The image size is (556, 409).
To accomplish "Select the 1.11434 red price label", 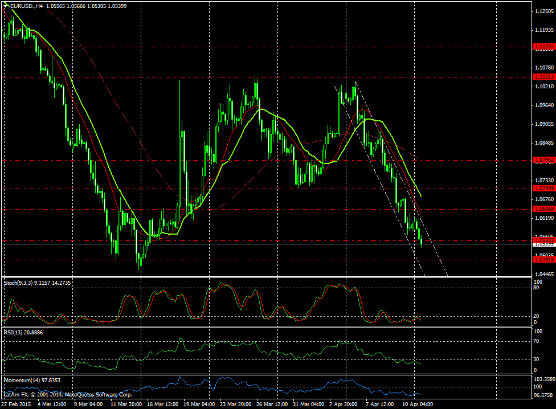I will pyautogui.click(x=542, y=47).
